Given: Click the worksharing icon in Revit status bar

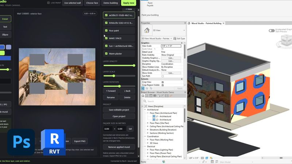Looking at the screenshot, I should pyautogui.click(x=164, y=162).
